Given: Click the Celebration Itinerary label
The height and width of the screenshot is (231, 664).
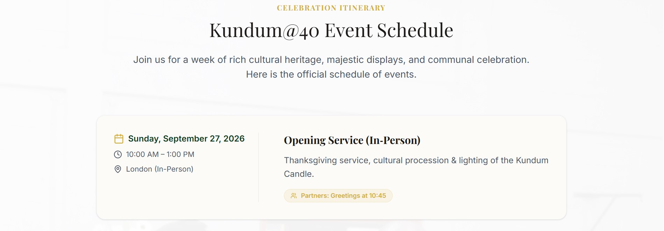Looking at the screenshot, I should (331, 8).
